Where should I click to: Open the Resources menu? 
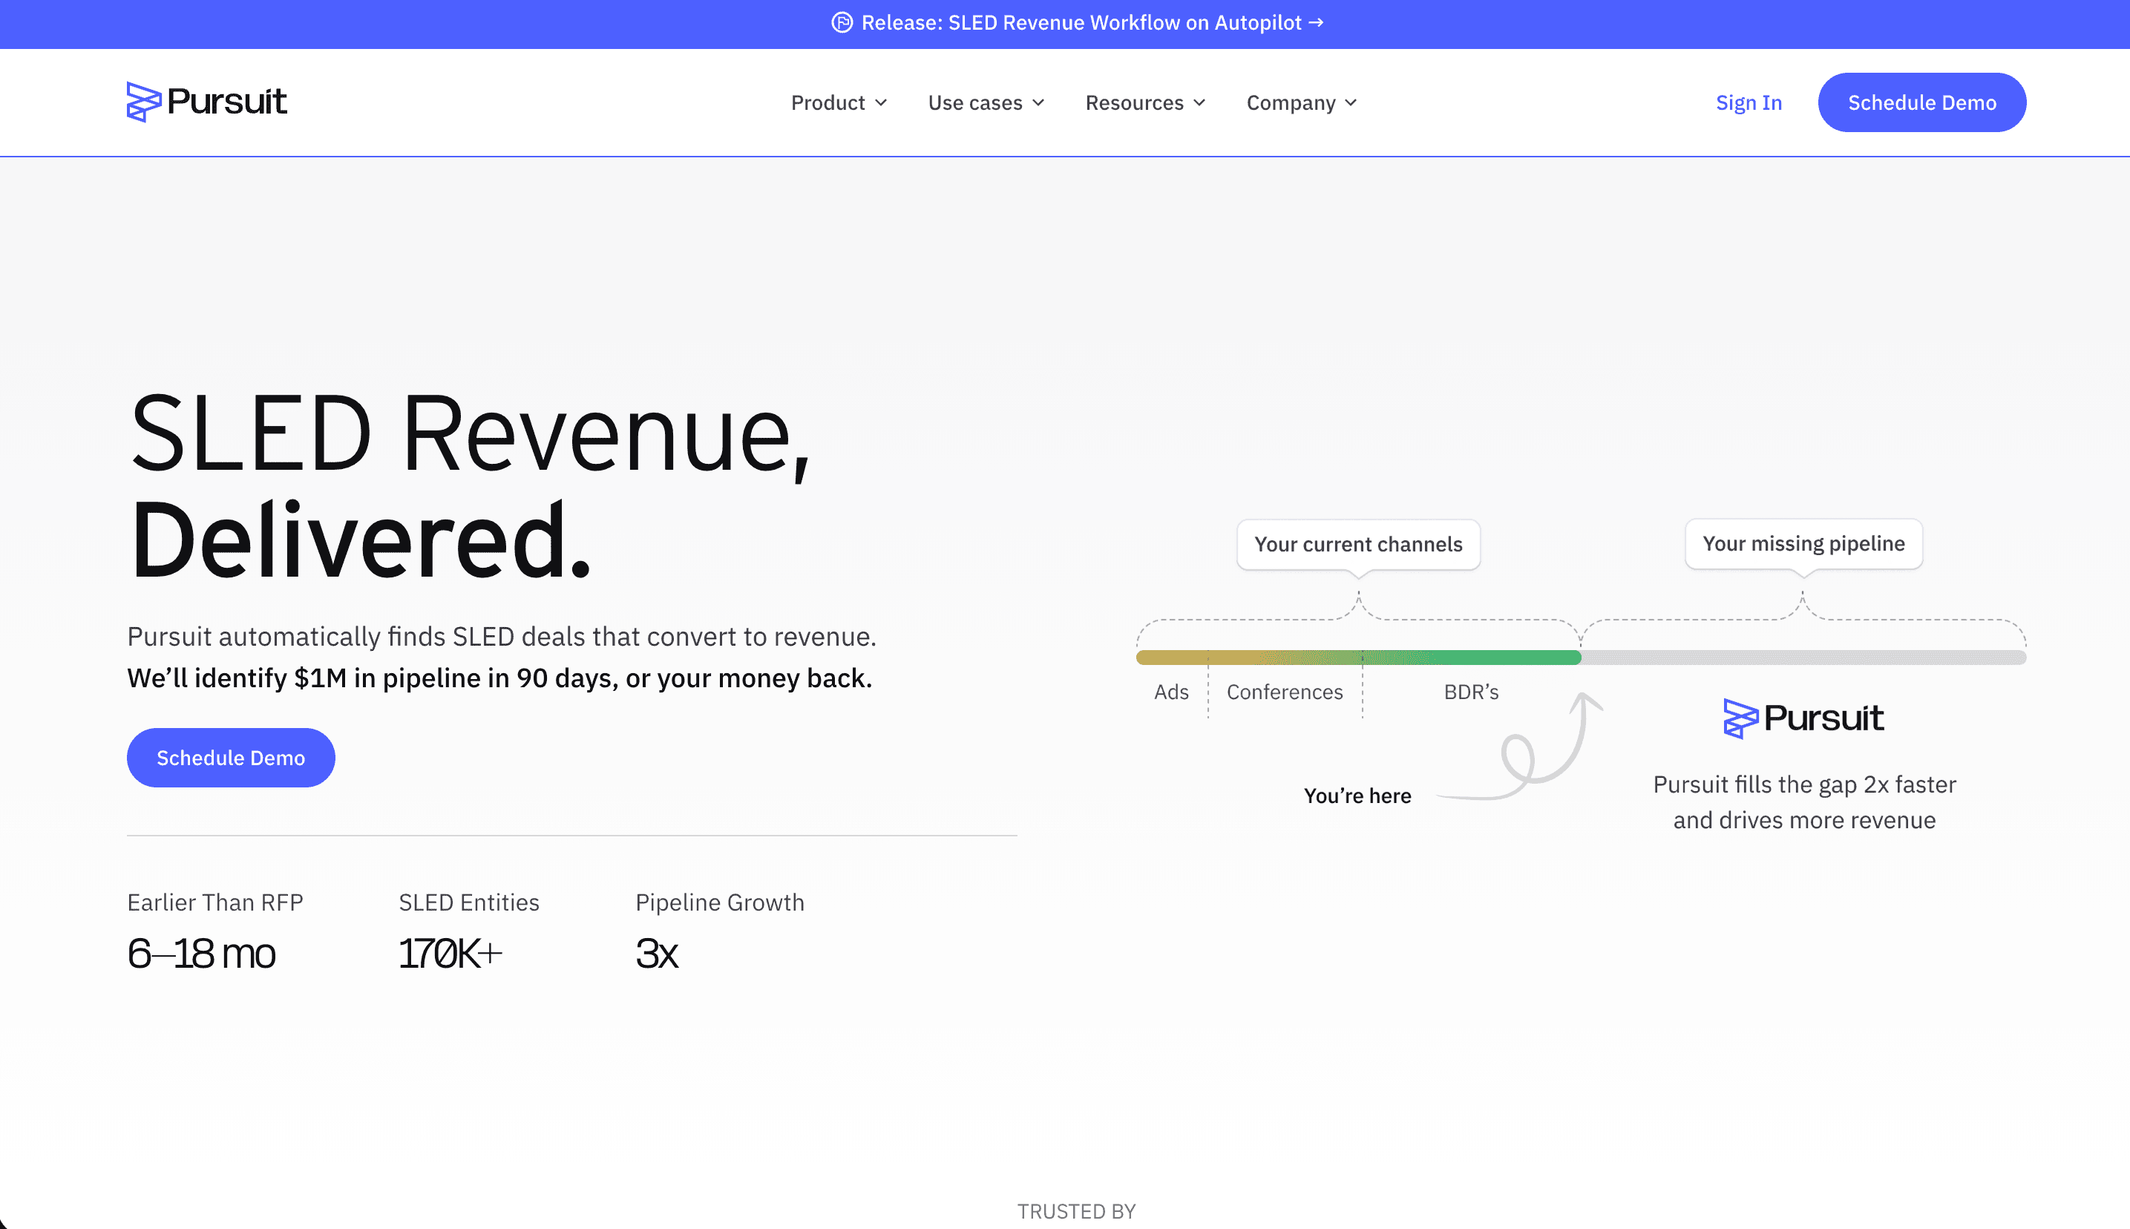click(x=1145, y=102)
